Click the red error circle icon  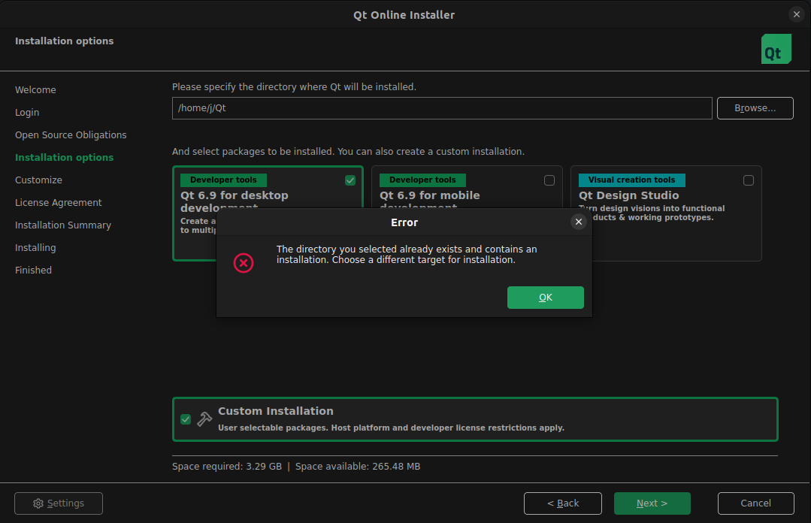[x=243, y=263]
